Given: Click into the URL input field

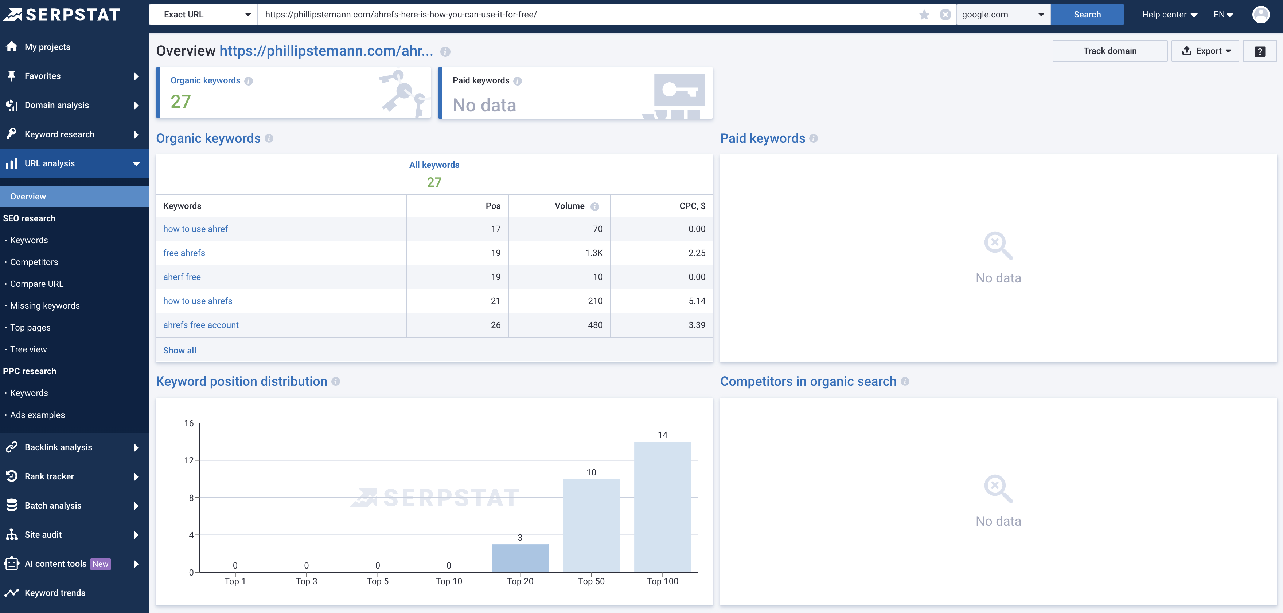Looking at the screenshot, I should tap(588, 15).
